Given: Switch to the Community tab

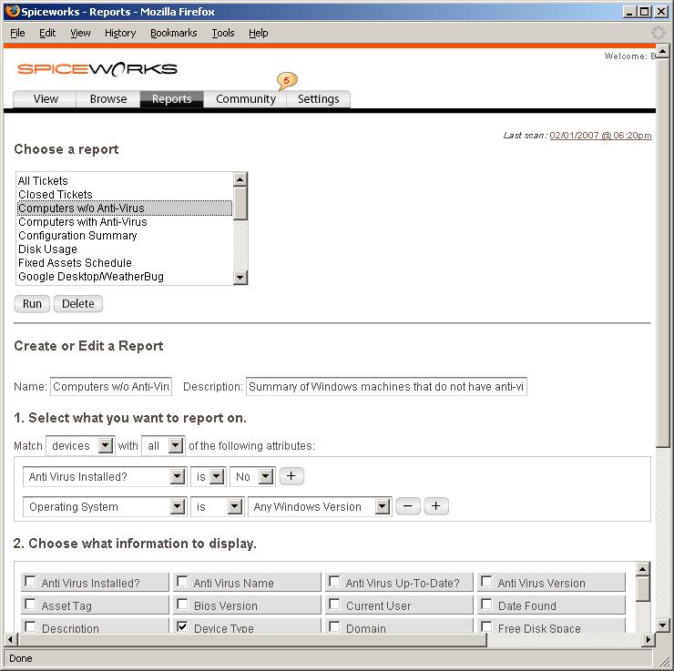Looking at the screenshot, I should tap(245, 99).
